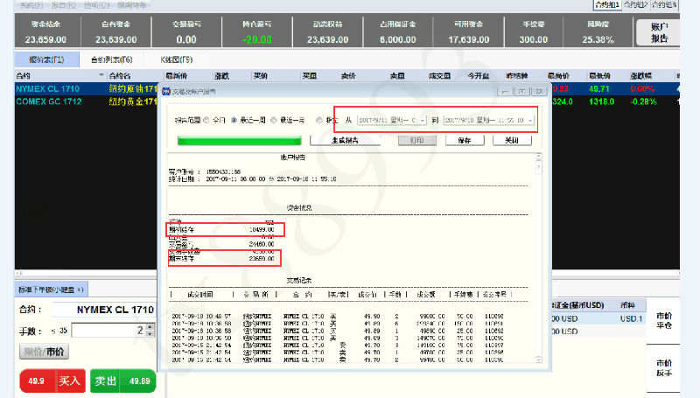Sort by the 最高价 column header
The height and width of the screenshot is (398, 700).
point(558,76)
